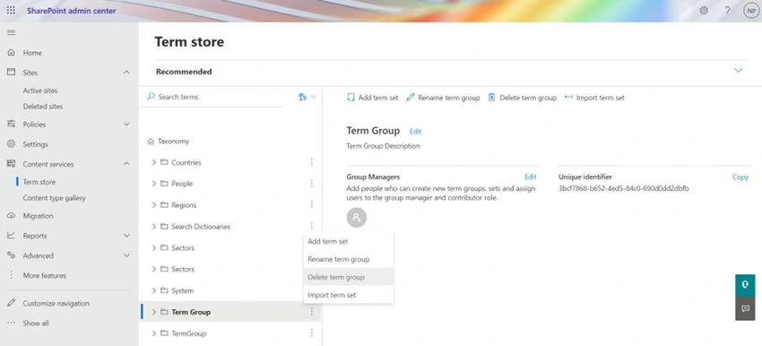This screenshot has height=346, width=762.
Task: Expand the People term group
Action: (x=153, y=184)
